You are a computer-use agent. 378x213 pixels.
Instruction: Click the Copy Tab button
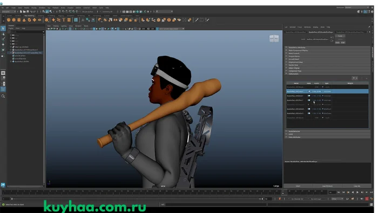coord(357,186)
